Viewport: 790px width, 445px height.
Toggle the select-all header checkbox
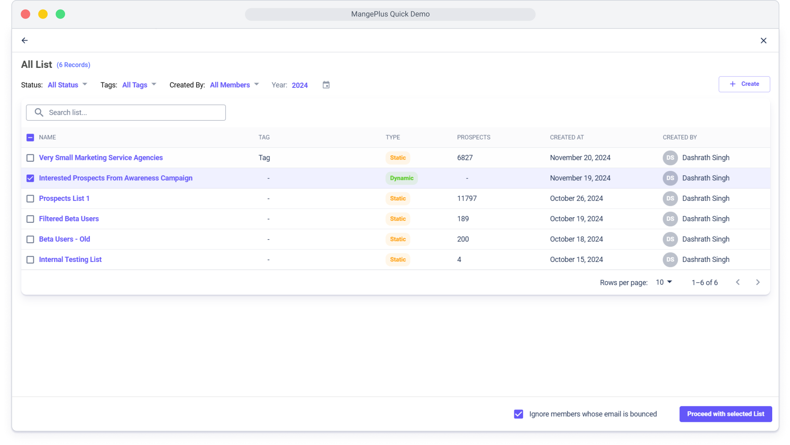30,138
